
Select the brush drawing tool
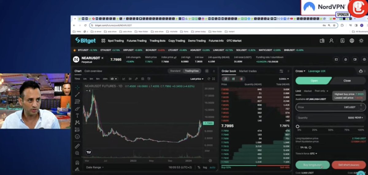77,108
